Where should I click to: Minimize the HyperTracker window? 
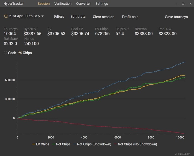176,4
